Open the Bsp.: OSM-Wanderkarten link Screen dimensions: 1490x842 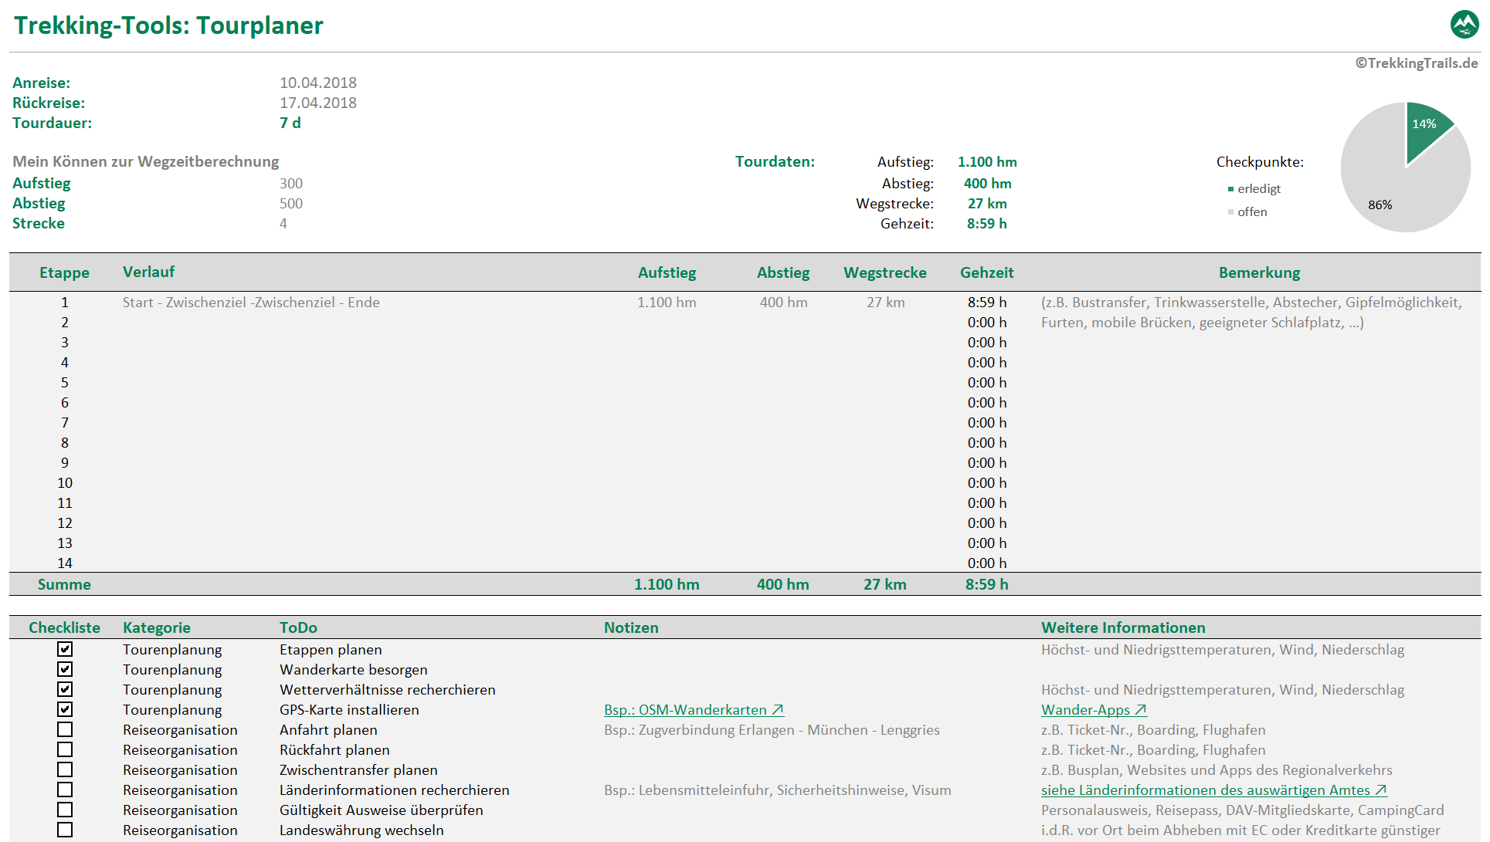click(x=693, y=710)
